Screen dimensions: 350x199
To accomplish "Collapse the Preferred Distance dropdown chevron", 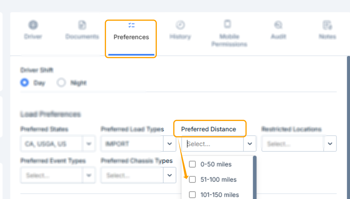I will coord(250,144).
